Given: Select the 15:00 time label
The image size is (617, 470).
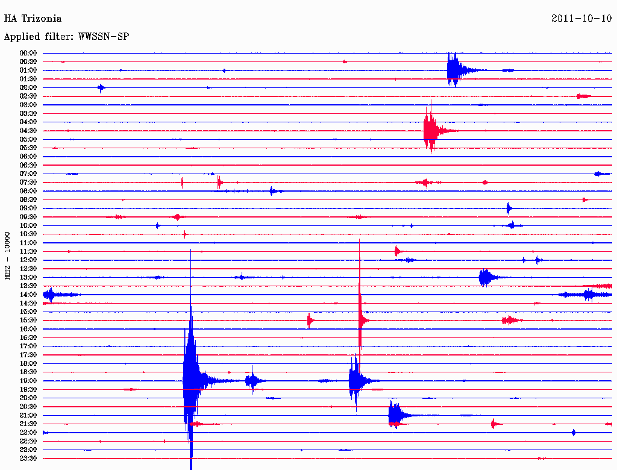Looking at the screenshot, I should 28,312.
